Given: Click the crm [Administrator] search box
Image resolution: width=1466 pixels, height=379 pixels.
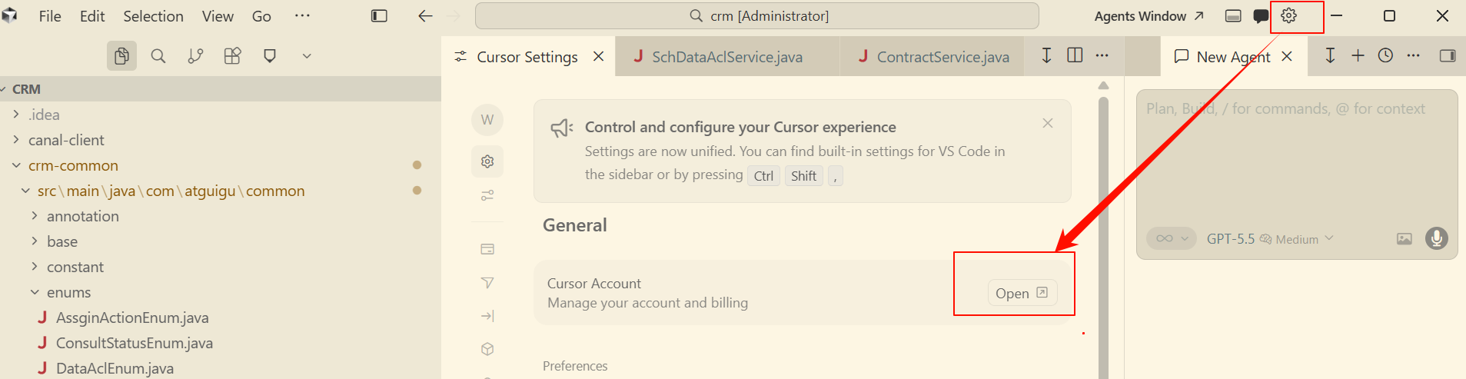Looking at the screenshot, I should pyautogui.click(x=757, y=16).
